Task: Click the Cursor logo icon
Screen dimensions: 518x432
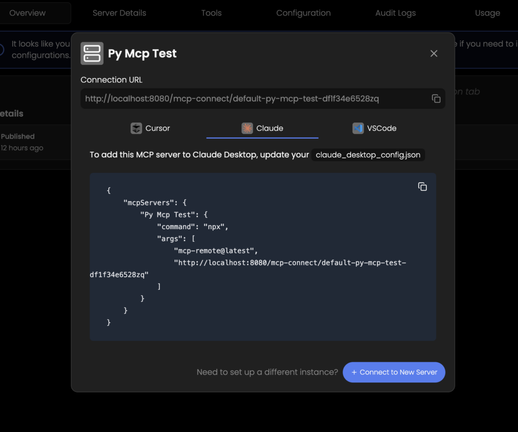Action: point(136,128)
